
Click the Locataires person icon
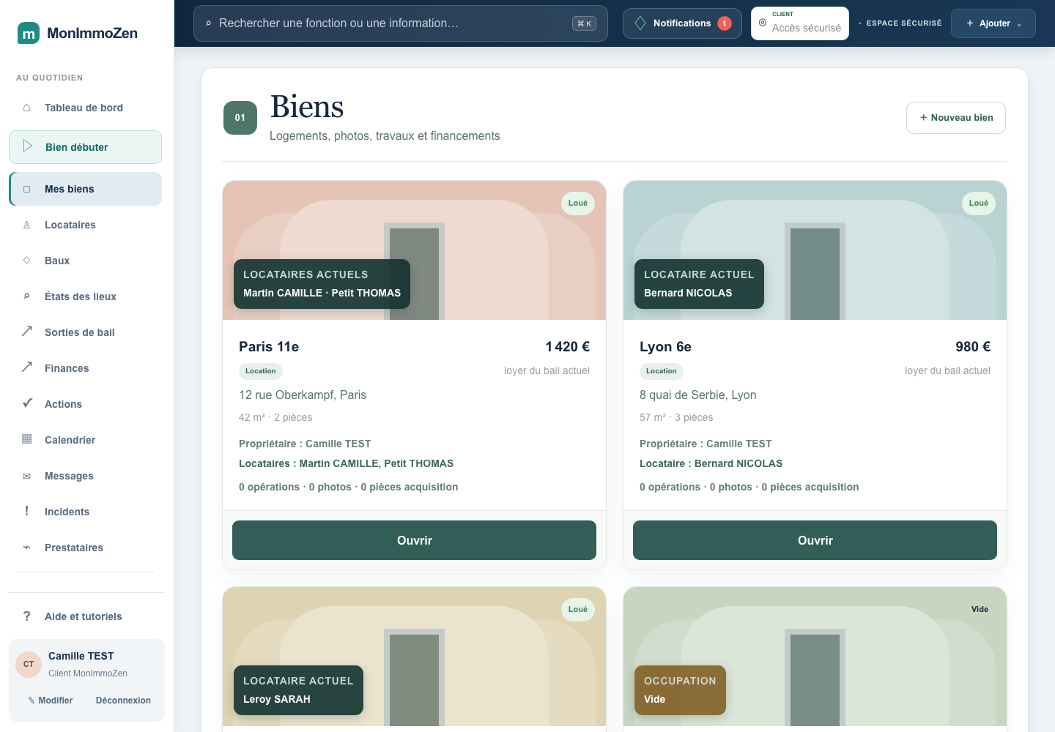(27, 225)
